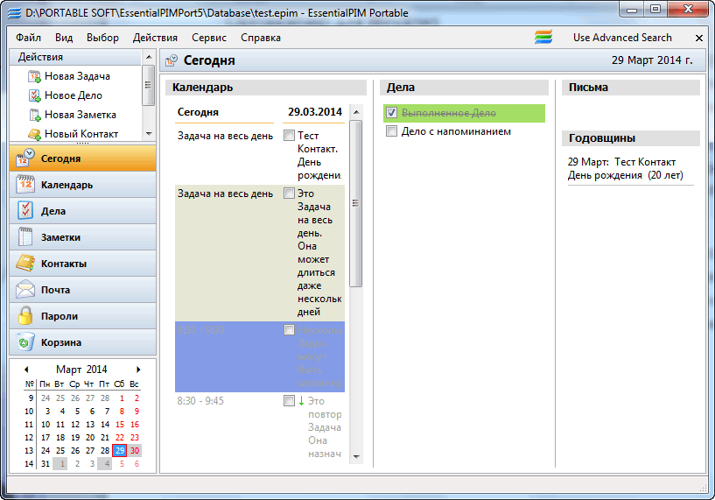This screenshot has width=715, height=500.
Task: Check the Дело с напоминанием checkbox
Action: pos(392,131)
